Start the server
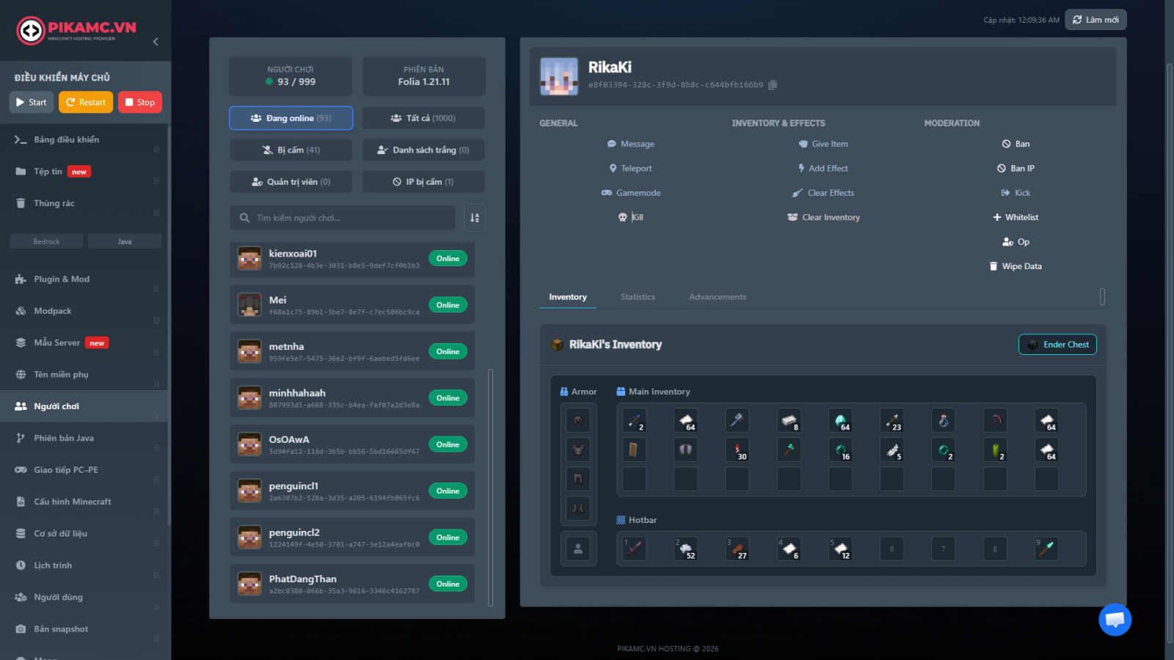The height and width of the screenshot is (660, 1174). pos(32,103)
